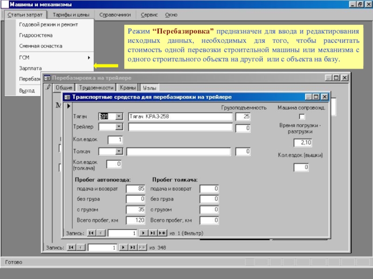Toggle Машина сопровожд. checkbox

click(302, 117)
